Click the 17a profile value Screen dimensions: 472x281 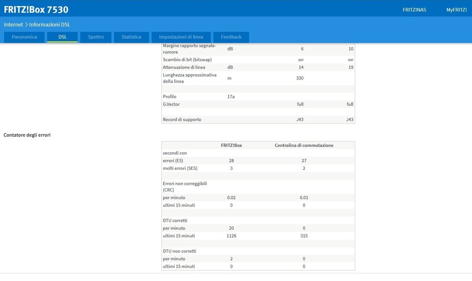(231, 97)
